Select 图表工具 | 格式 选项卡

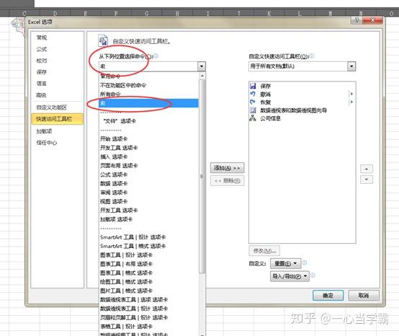[x=148, y=273]
